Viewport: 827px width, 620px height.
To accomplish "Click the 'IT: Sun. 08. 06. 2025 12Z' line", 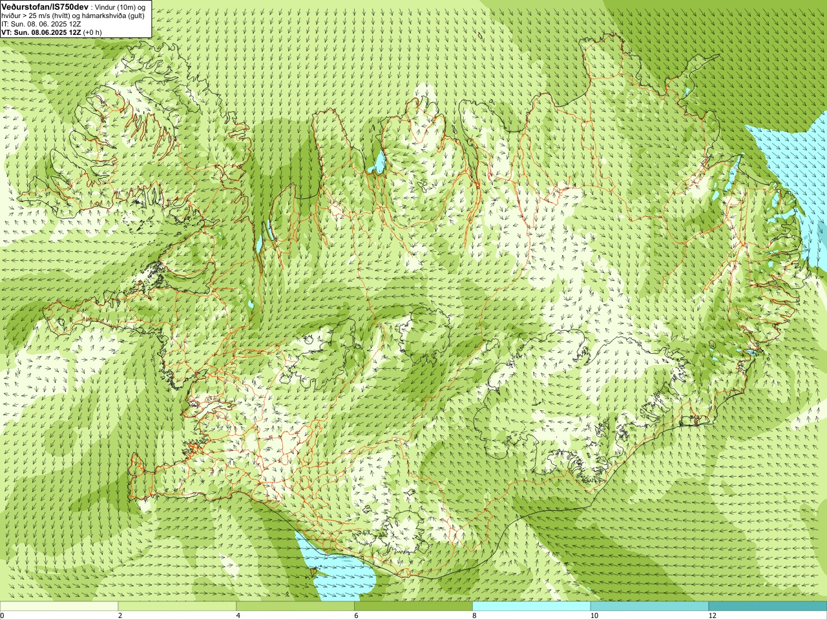I will 41,24.
